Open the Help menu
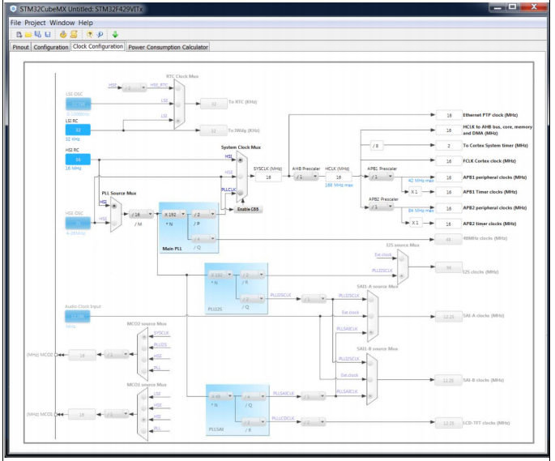Viewport: 555px width, 461px height. pos(86,23)
